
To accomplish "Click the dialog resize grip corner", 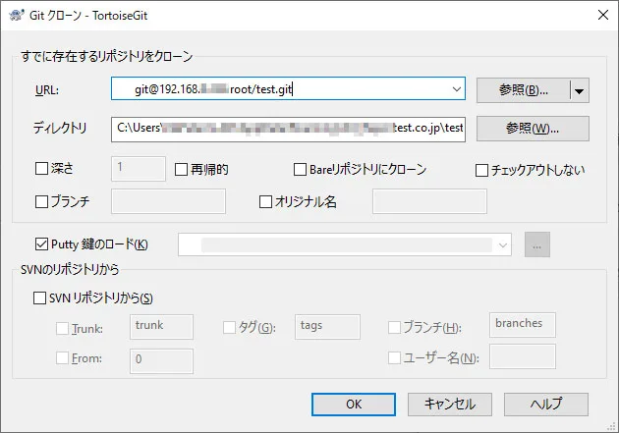I will 612,426.
